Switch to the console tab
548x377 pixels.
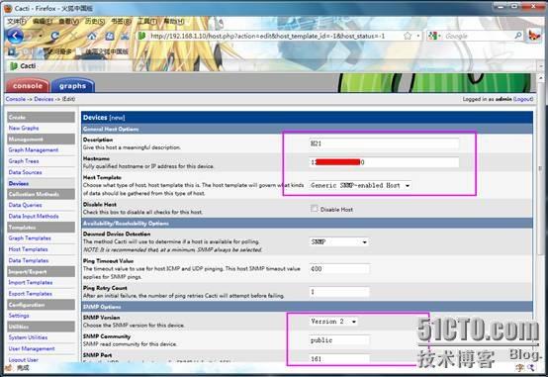pyautogui.click(x=28, y=85)
